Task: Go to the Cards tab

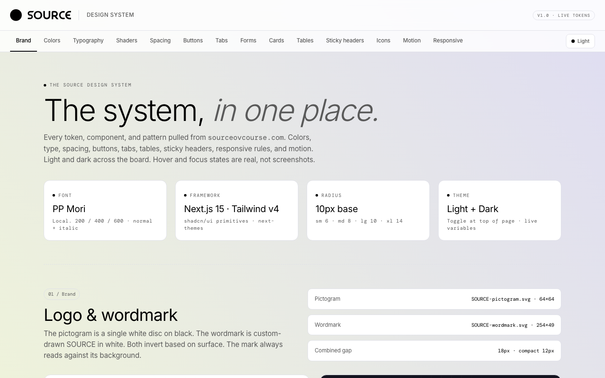Action: coord(276,41)
